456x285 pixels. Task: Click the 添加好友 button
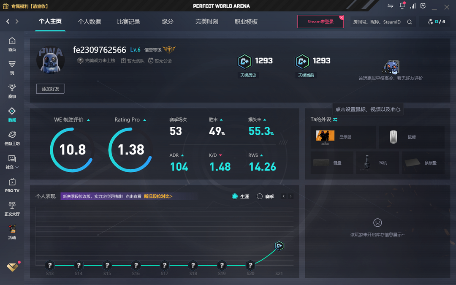[50, 89]
